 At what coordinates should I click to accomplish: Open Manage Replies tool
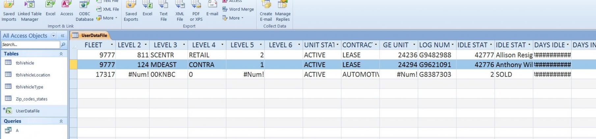(x=283, y=11)
